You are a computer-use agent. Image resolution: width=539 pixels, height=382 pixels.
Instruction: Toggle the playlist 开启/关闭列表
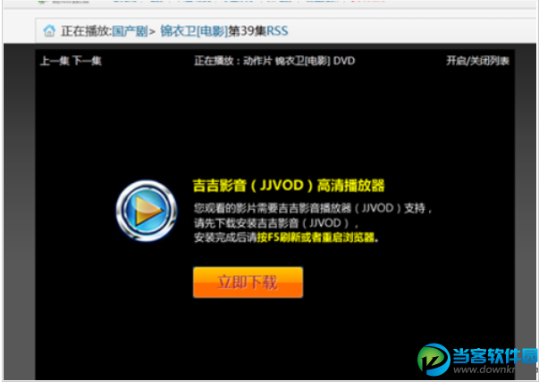[478, 61]
